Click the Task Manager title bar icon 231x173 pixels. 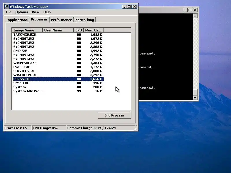coord(7,7)
